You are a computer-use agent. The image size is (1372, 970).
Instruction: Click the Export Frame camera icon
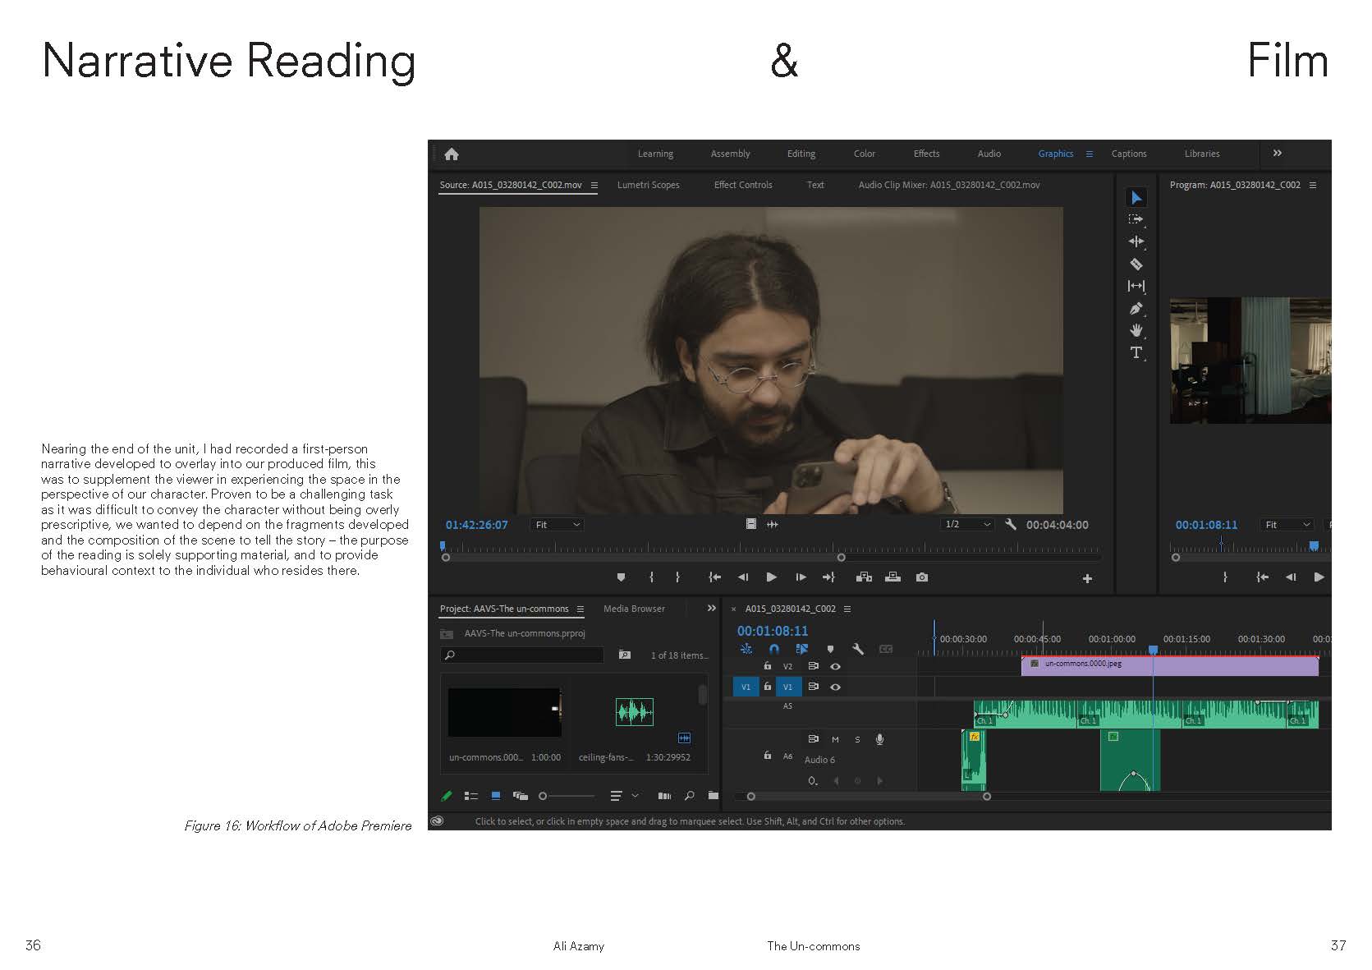[x=922, y=577]
